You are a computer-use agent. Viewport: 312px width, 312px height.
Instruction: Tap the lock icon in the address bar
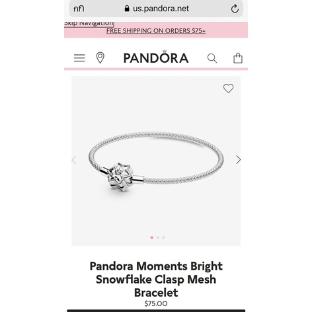pos(127,9)
